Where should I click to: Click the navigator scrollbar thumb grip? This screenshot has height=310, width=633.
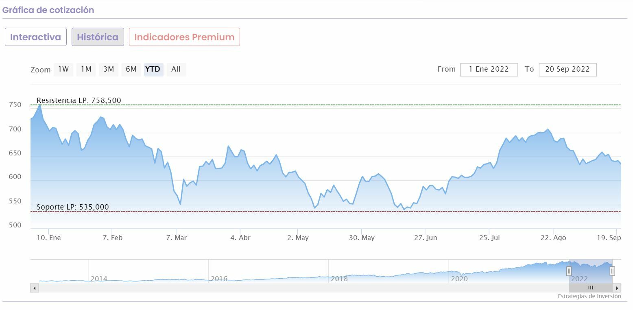(x=590, y=288)
